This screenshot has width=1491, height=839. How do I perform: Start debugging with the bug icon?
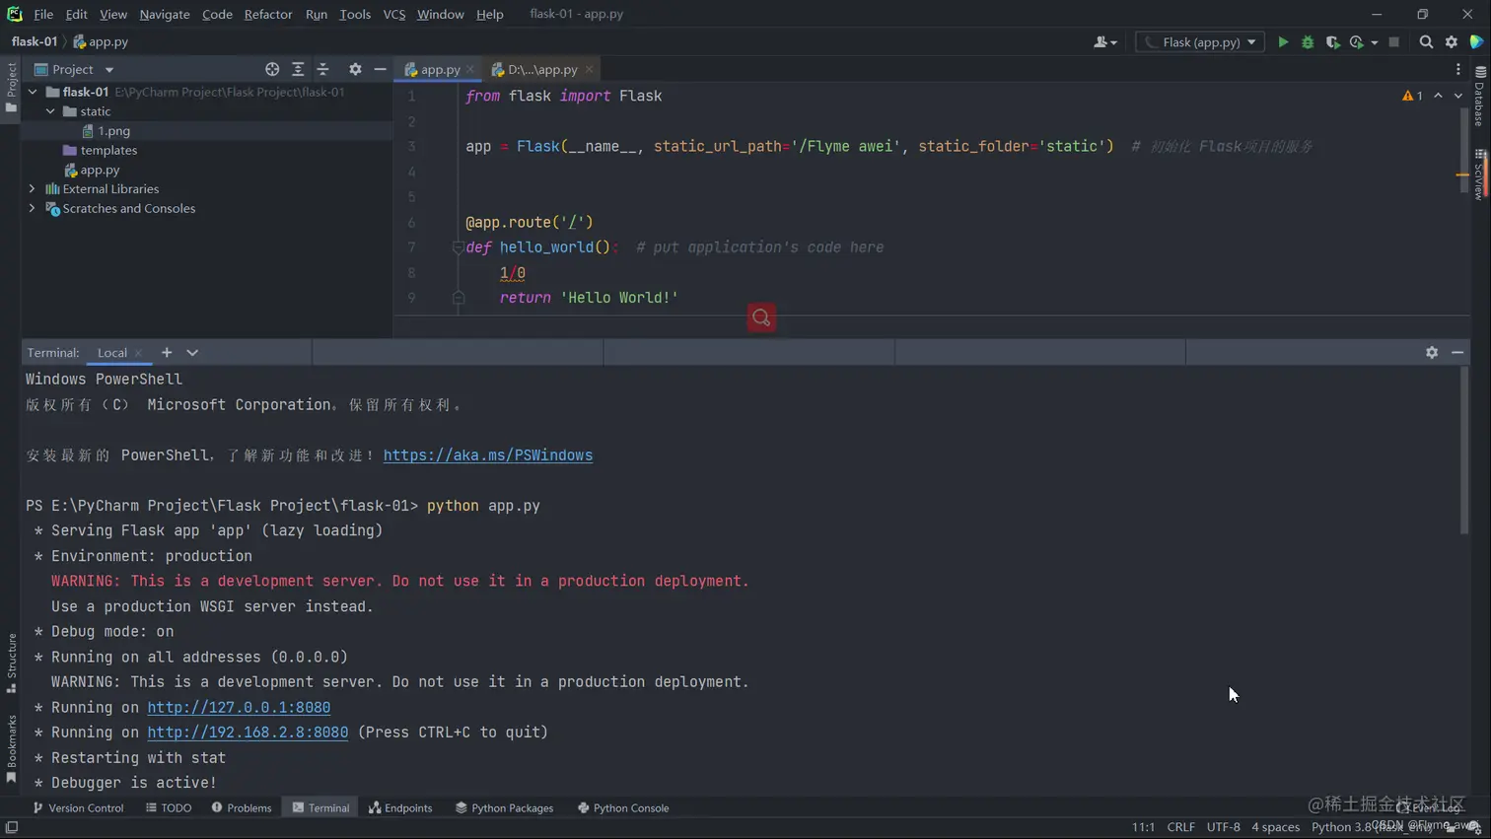click(1308, 42)
